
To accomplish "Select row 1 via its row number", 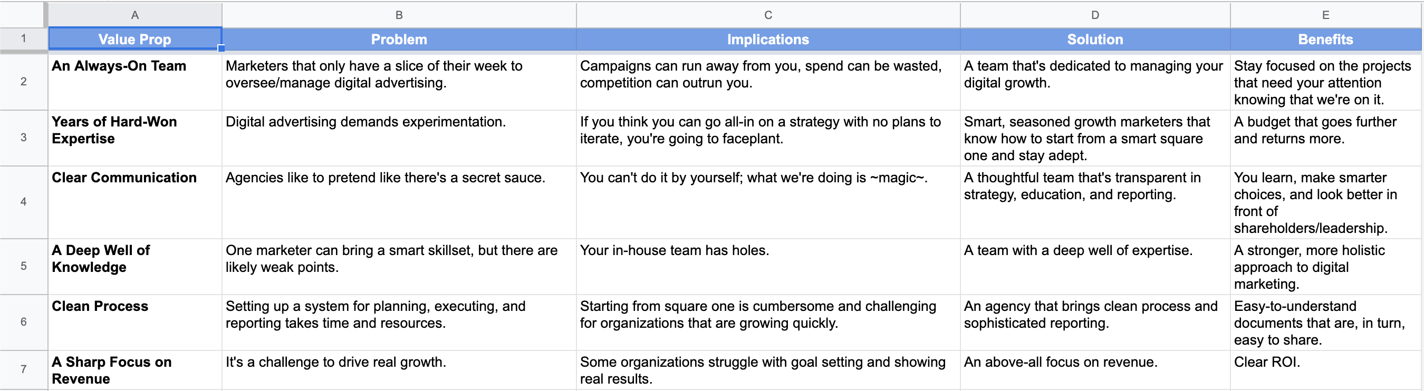I will coord(23,38).
